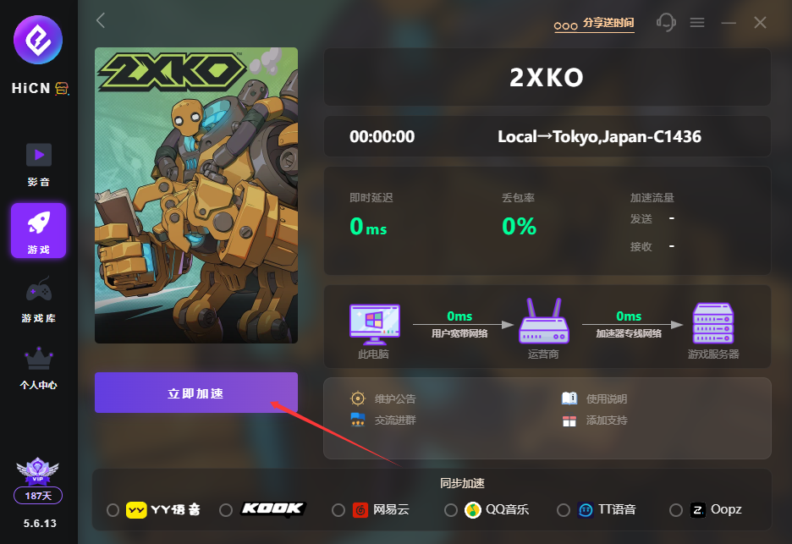Open 个人中心 crown icon
792x544 pixels.
(39, 358)
